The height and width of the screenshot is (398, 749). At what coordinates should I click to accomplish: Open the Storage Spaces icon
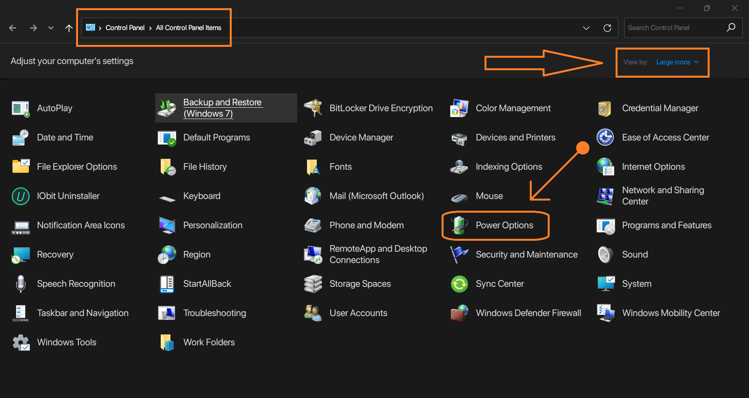pyautogui.click(x=313, y=284)
